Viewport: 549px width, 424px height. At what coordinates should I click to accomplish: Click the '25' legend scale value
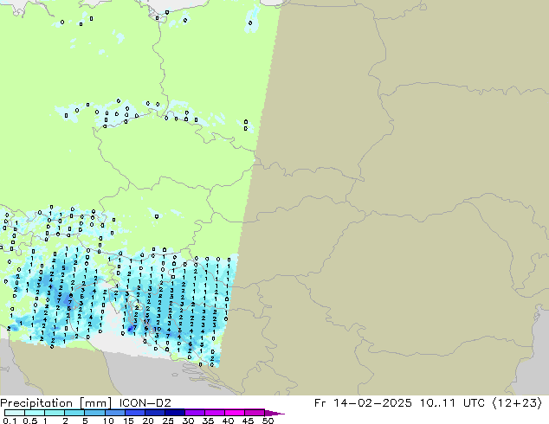tap(168, 421)
